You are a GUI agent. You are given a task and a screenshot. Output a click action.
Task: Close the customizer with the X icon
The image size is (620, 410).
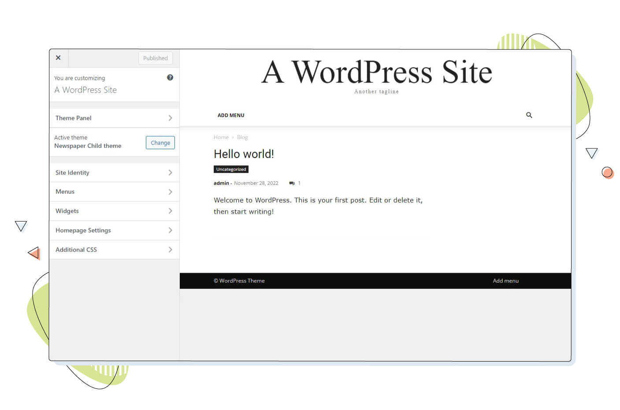[58, 58]
